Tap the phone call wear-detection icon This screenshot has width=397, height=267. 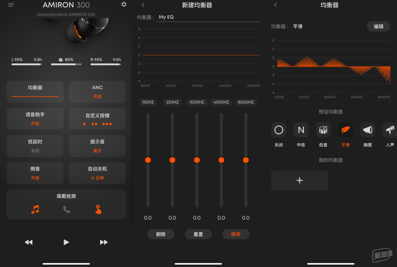click(x=67, y=210)
